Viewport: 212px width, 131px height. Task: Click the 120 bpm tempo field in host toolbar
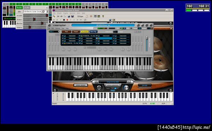click(80, 16)
